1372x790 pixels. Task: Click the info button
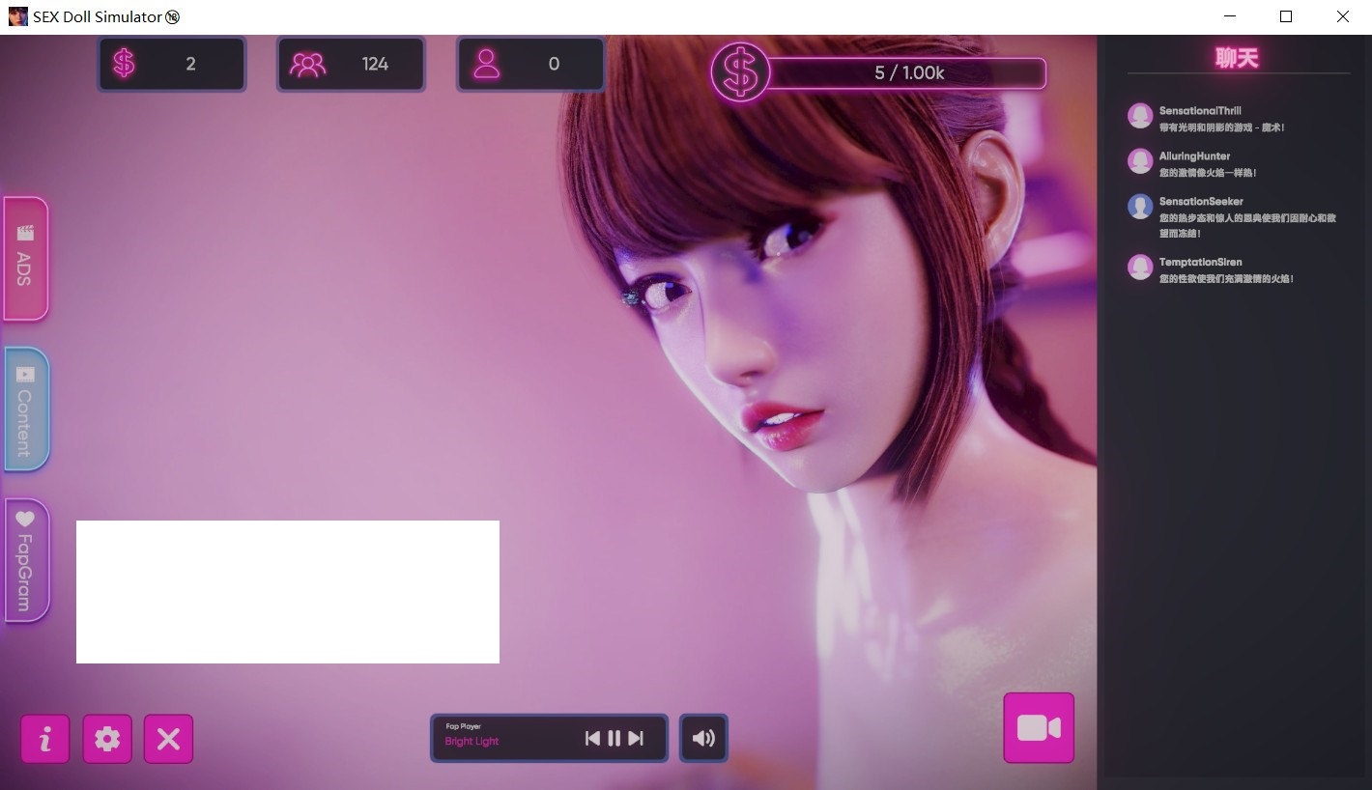(x=44, y=739)
